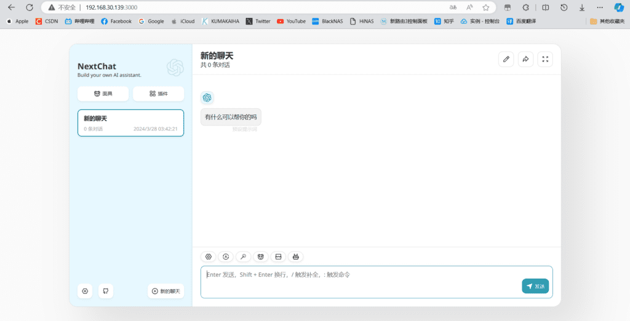
Task: Open the browser history clock icon
Action: click(564, 7)
